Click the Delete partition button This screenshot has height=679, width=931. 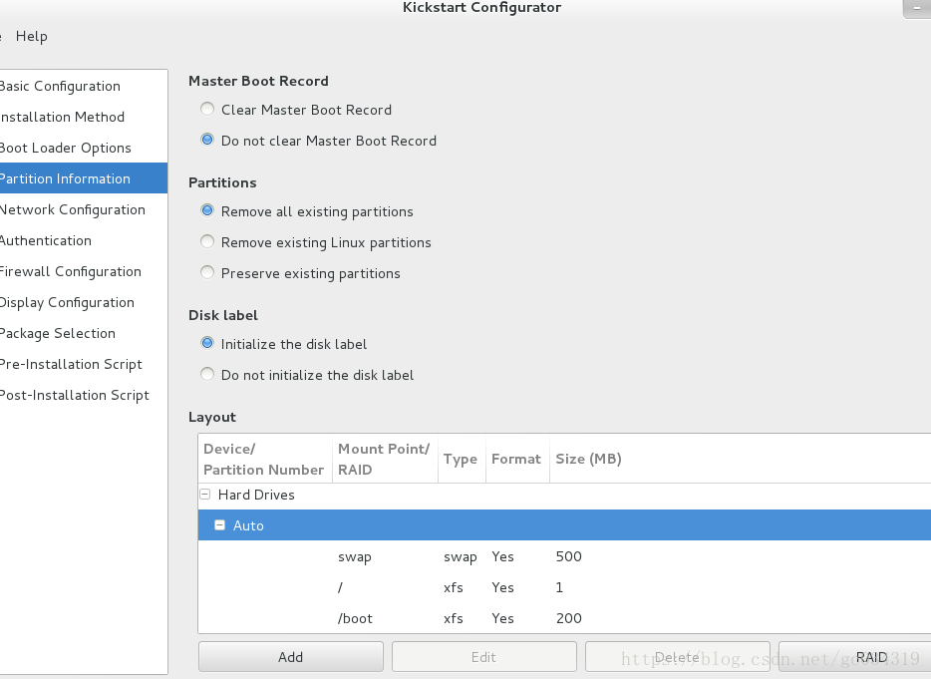point(678,657)
